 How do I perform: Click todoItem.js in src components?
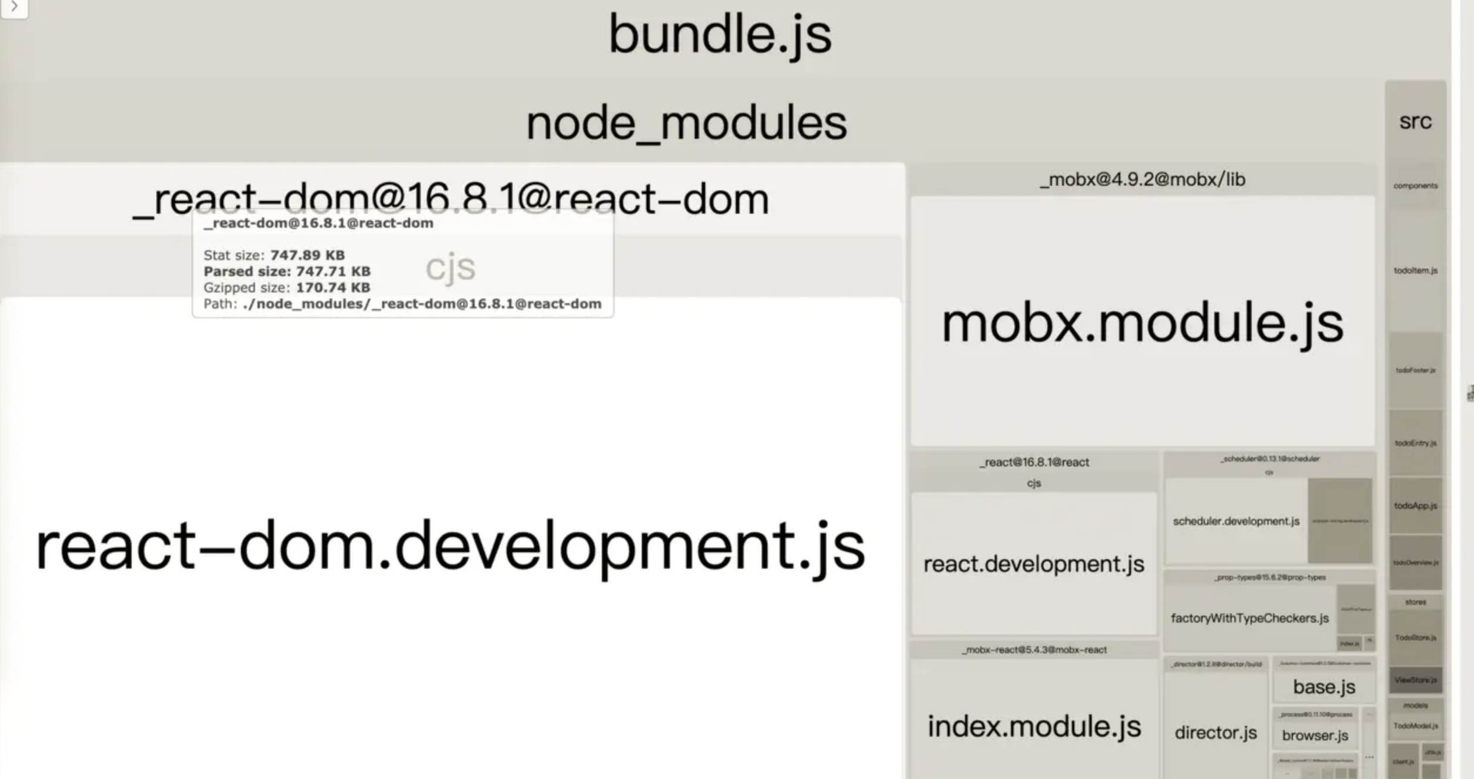pos(1415,271)
